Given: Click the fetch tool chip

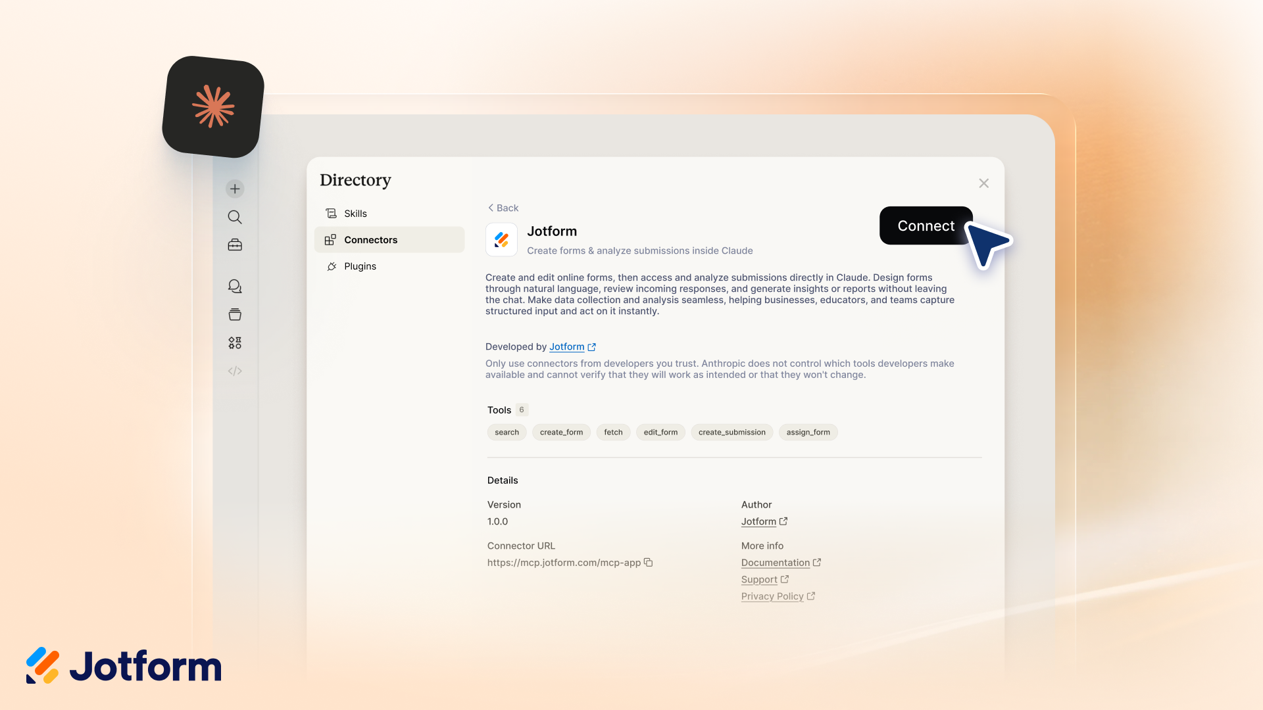Looking at the screenshot, I should click(613, 432).
